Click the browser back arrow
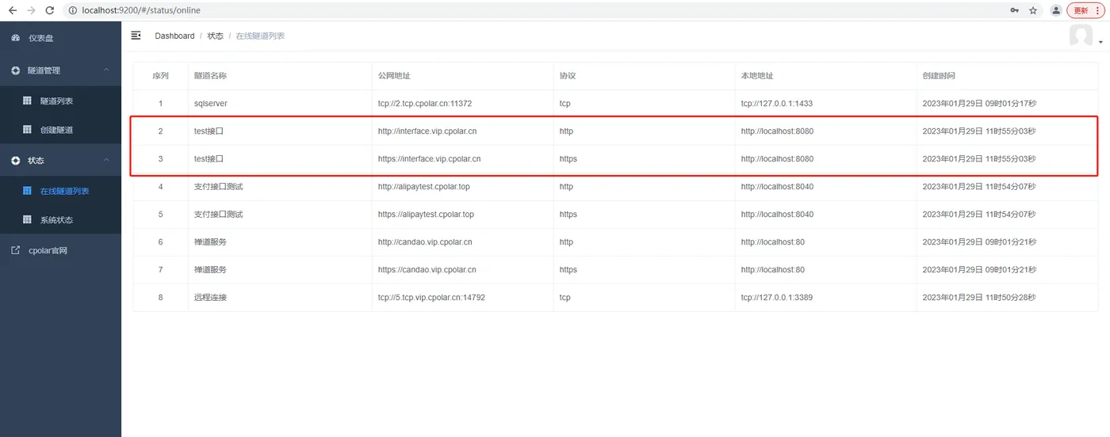This screenshot has height=437, width=1110. pyautogui.click(x=12, y=10)
